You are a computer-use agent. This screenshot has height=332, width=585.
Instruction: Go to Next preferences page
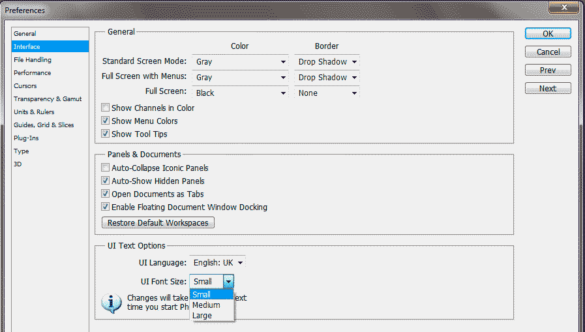click(548, 89)
